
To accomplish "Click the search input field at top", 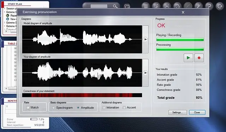I will 99,6.
